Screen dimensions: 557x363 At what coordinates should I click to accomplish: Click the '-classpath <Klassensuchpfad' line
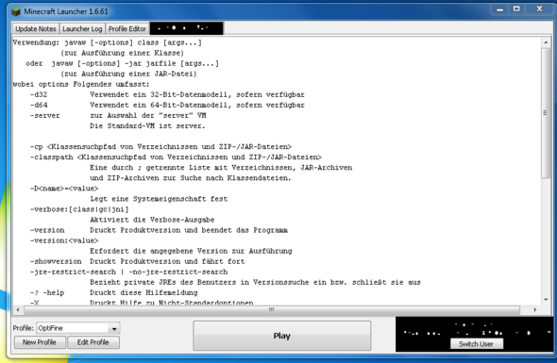pos(176,157)
